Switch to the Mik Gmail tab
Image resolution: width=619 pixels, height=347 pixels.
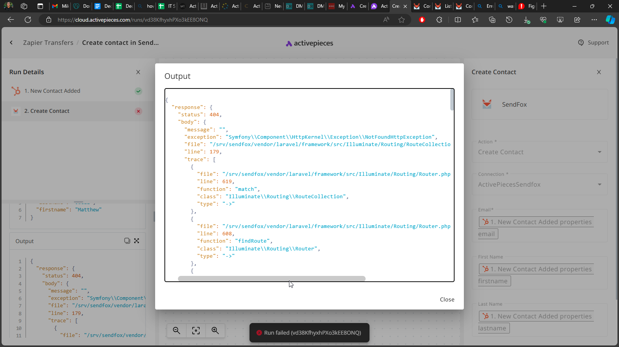coord(60,6)
